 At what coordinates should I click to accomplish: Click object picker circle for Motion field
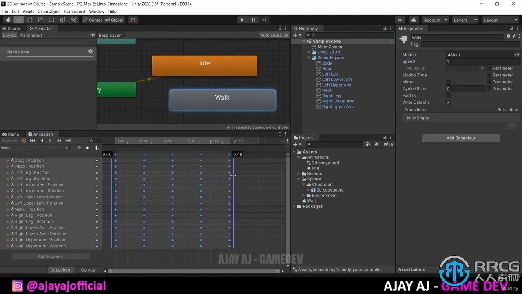[517, 55]
